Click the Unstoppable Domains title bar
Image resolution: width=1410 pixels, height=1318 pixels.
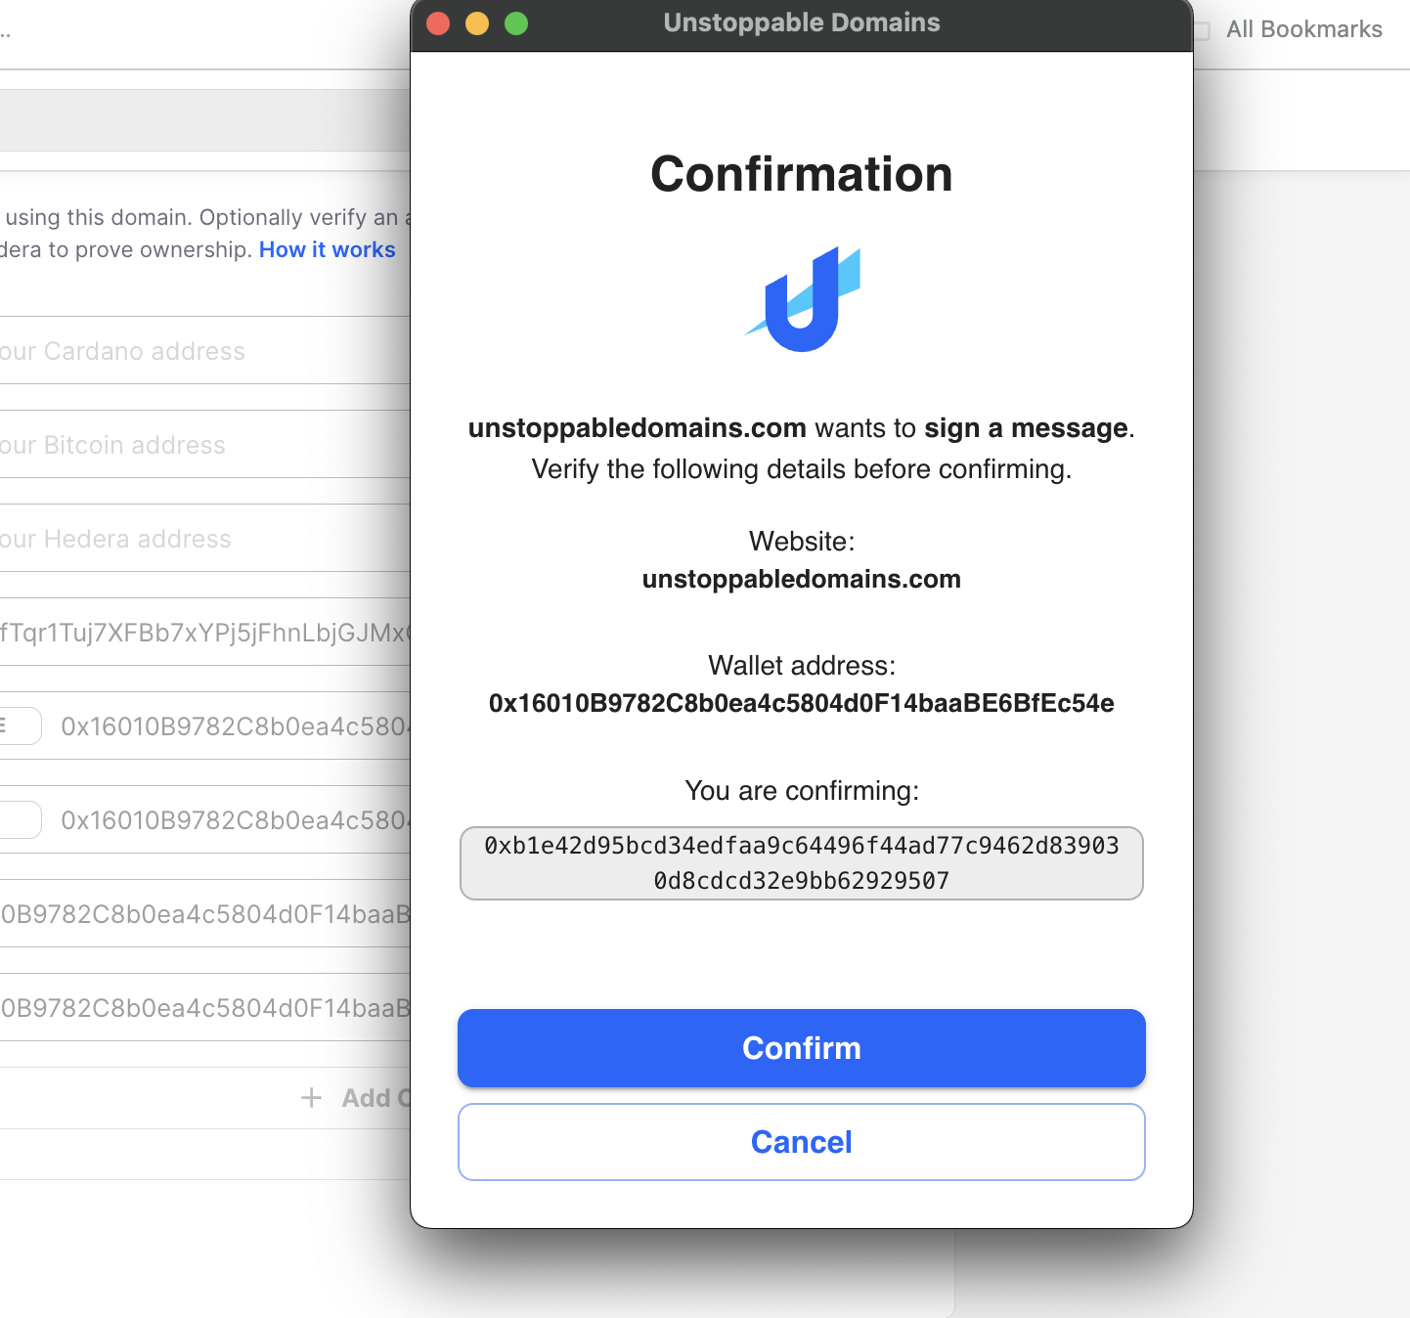point(802,22)
